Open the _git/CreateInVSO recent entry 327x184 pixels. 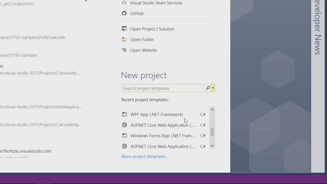[17, 4]
